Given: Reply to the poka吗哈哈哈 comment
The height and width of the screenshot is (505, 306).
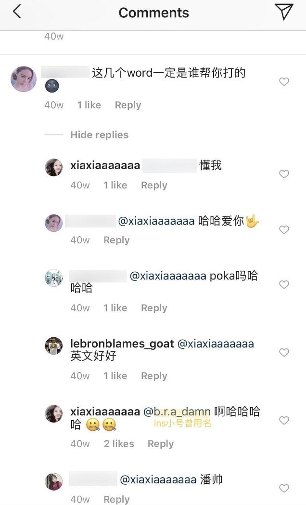Looking at the screenshot, I should coord(154,308).
